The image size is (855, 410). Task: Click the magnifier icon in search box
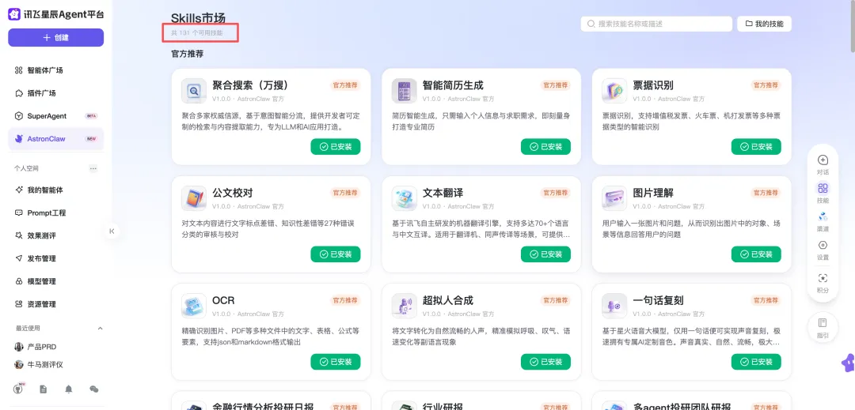click(591, 24)
